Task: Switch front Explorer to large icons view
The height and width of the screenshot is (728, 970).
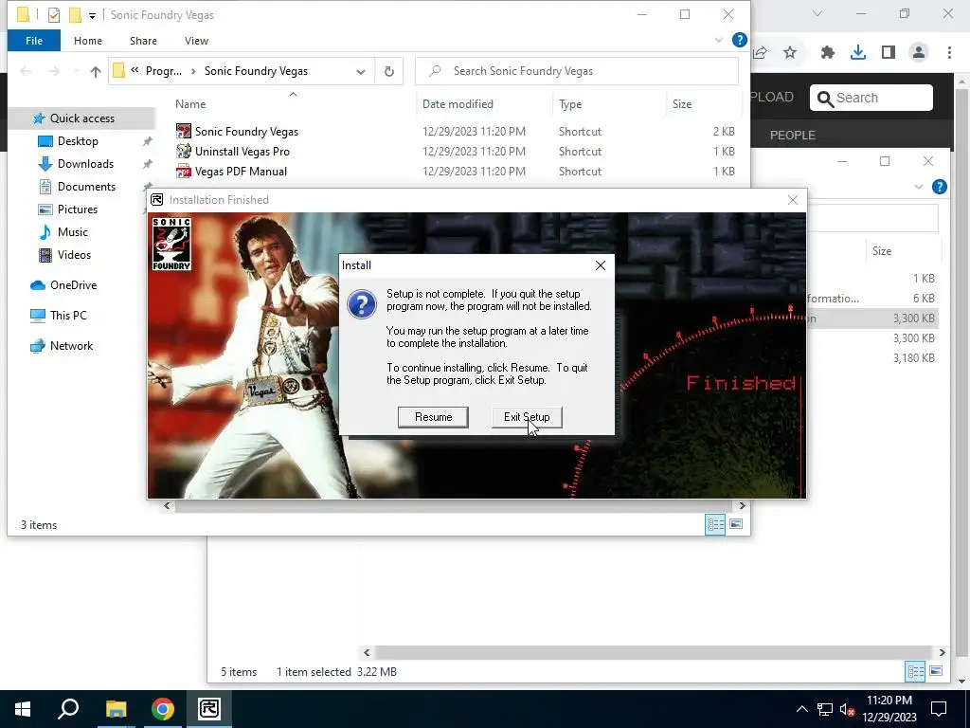Action: 736,525
